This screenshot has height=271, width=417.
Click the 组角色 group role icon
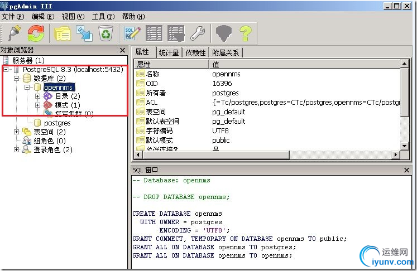tap(27, 141)
